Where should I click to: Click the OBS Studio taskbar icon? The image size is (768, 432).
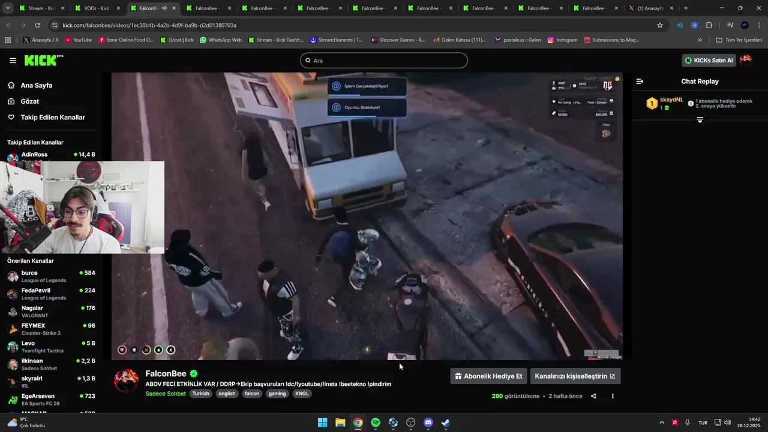click(410, 422)
